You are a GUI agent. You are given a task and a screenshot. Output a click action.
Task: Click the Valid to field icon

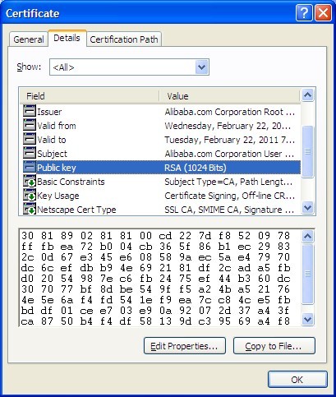tap(30, 139)
